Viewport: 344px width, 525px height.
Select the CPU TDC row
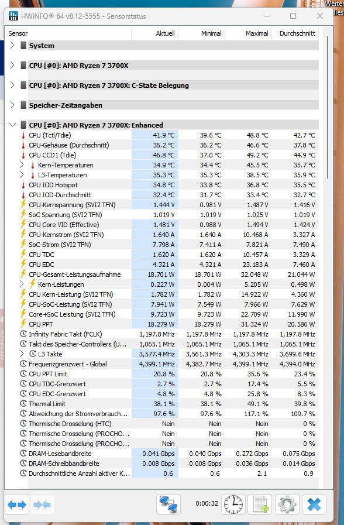point(168,255)
